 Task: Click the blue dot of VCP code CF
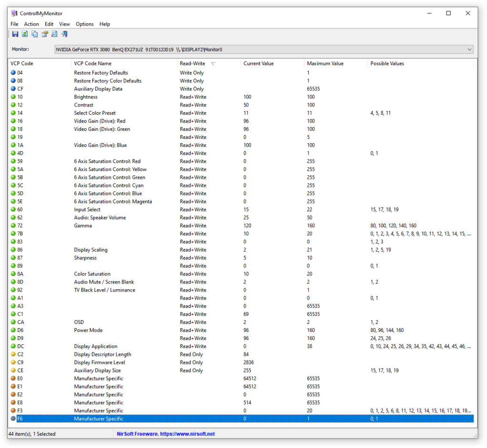(x=13, y=88)
